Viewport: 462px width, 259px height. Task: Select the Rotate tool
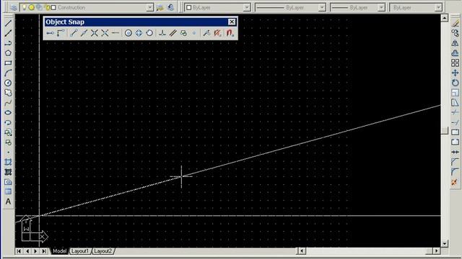tap(455, 83)
